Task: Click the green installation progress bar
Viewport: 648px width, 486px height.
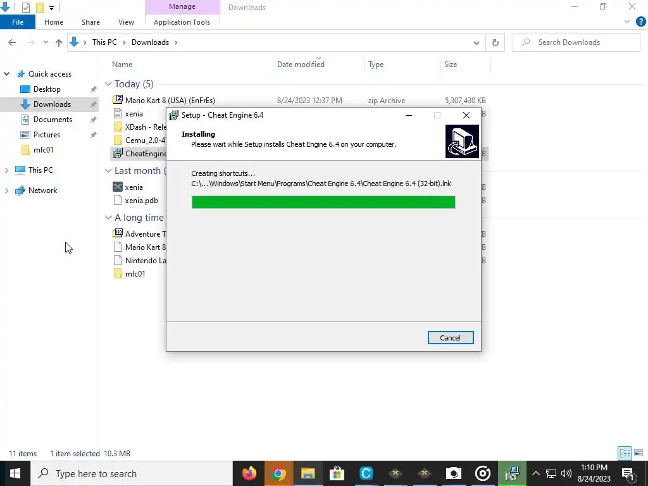Action: click(x=323, y=202)
